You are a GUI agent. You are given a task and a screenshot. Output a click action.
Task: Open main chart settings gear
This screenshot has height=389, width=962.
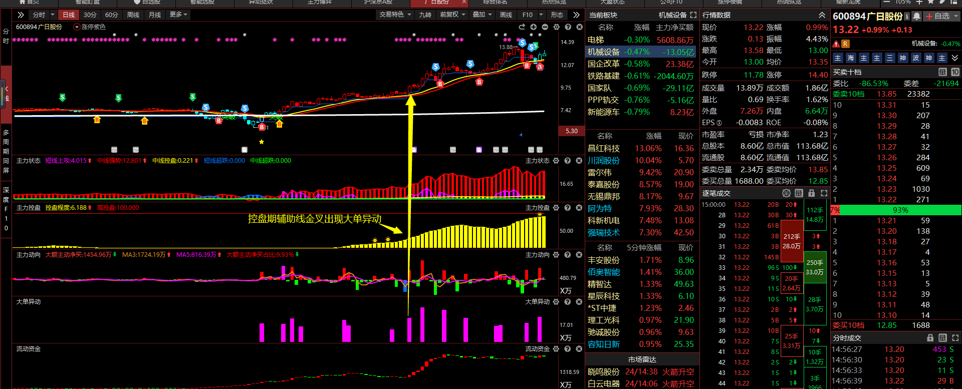click(x=556, y=27)
